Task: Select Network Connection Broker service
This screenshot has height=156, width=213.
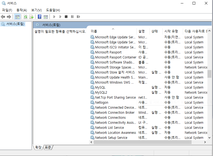Action: [x=148, y=113]
